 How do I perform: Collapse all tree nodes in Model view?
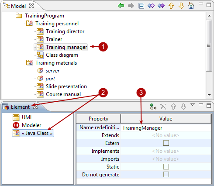pos(141,6)
